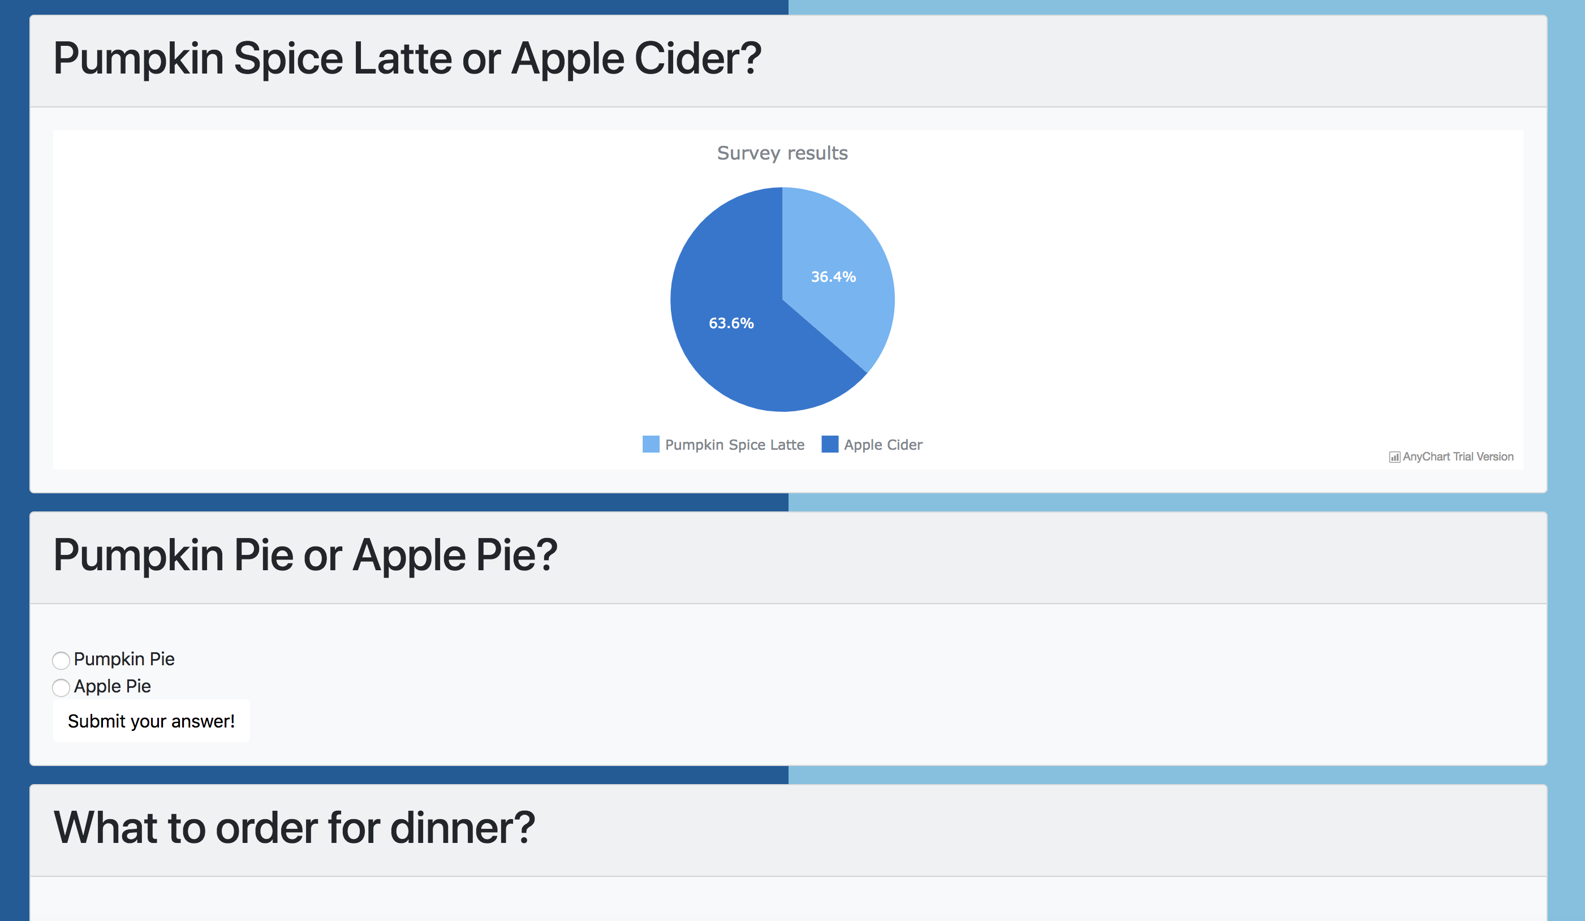Click the What to order for dinner heading
This screenshot has height=921, width=1585.
(294, 828)
